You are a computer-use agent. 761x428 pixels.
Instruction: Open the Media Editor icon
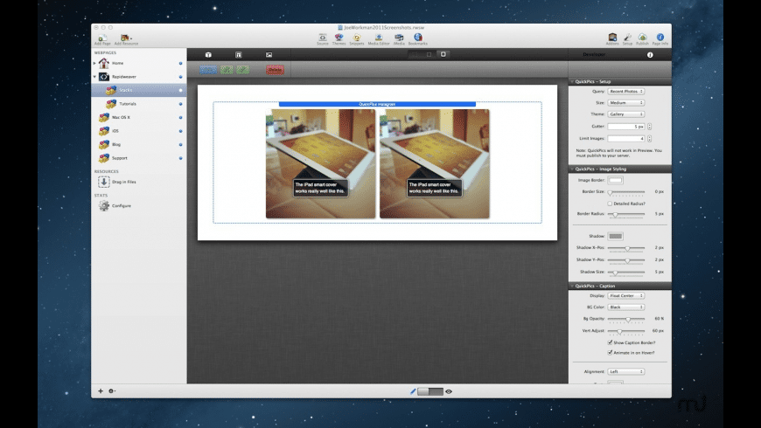tap(379, 38)
